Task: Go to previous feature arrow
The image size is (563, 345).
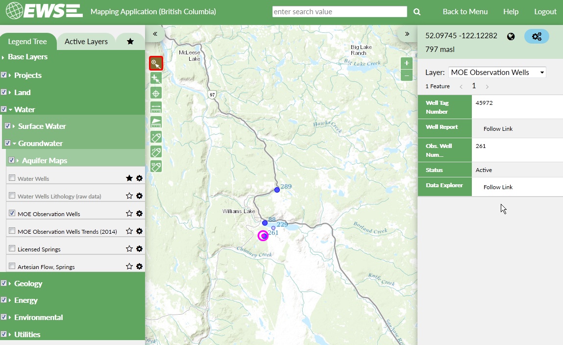Action: tap(461, 87)
